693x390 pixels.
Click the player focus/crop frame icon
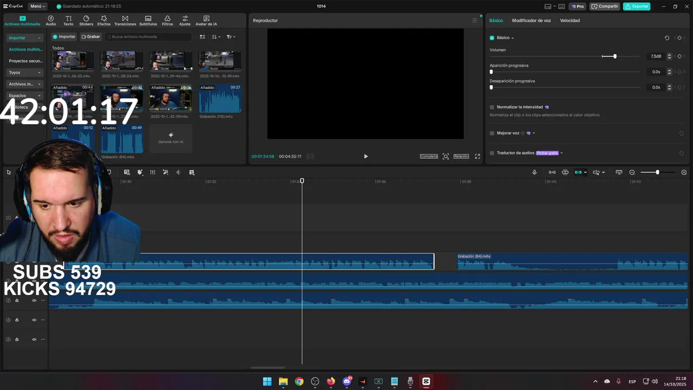[x=446, y=156]
